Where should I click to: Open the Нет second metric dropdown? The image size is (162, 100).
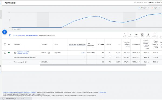pos(156,8)
